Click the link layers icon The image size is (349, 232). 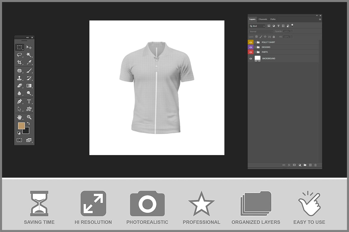284,165
